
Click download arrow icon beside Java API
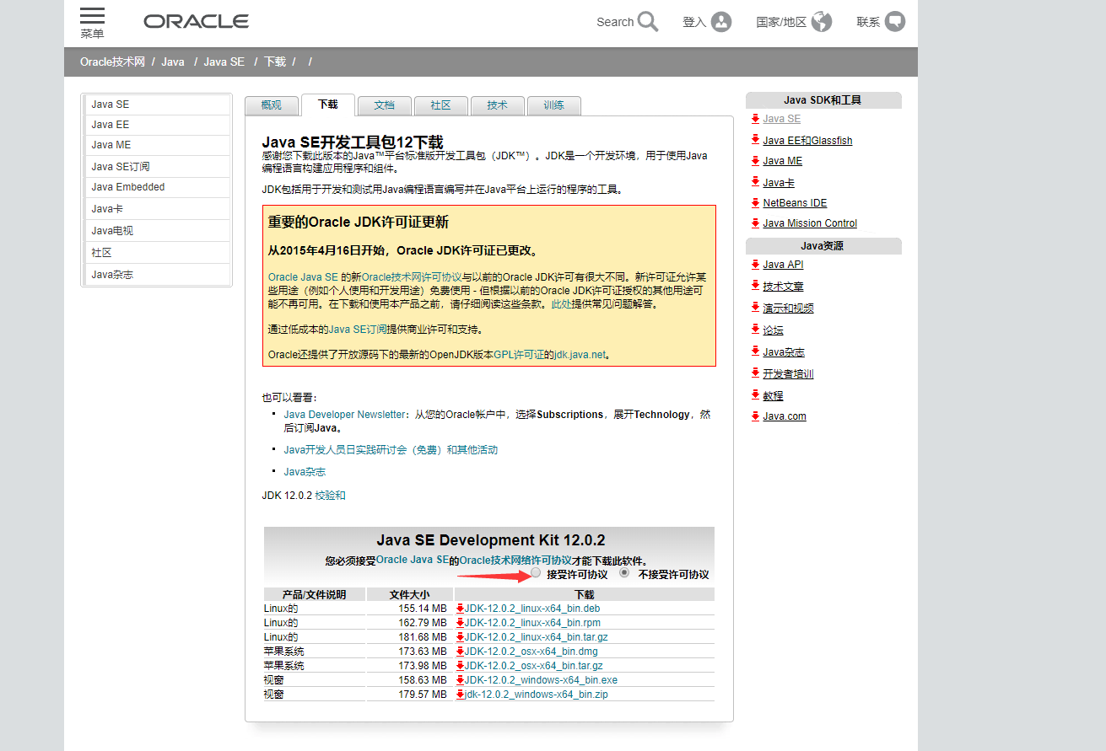coord(755,264)
